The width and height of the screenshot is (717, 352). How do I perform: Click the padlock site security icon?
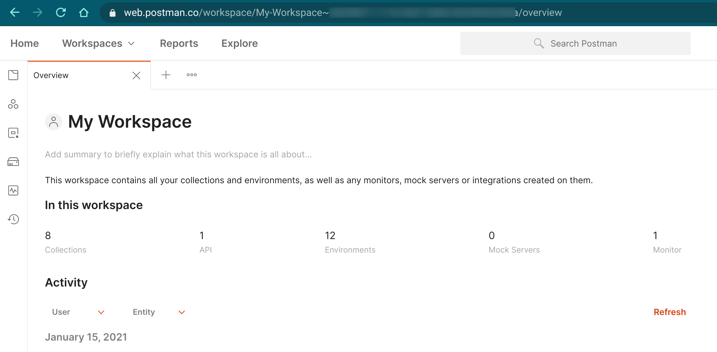tap(113, 13)
